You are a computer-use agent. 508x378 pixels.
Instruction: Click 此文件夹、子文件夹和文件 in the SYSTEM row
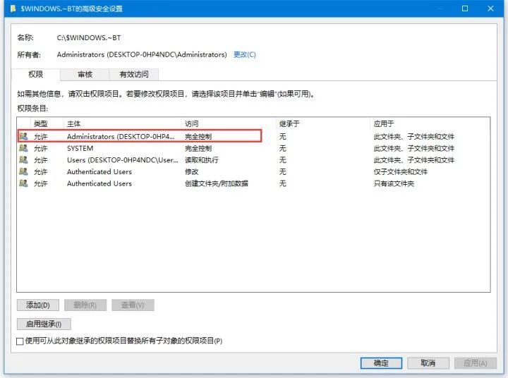click(x=414, y=148)
